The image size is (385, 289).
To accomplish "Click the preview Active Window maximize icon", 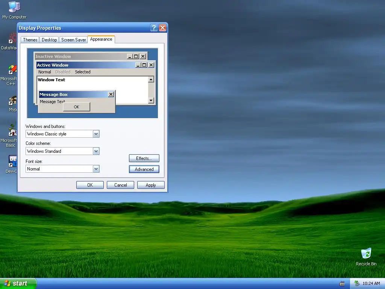I will (x=144, y=65).
